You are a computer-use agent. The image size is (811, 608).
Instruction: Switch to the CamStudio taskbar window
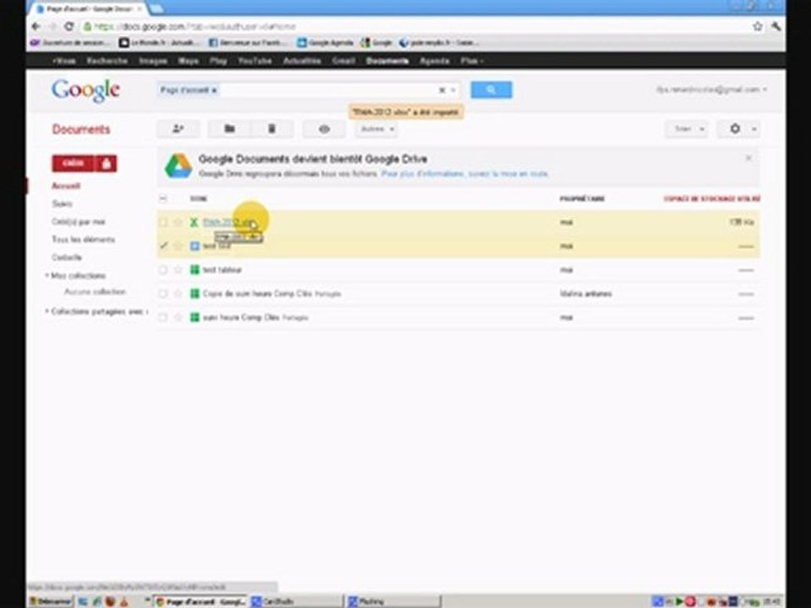pos(296,601)
